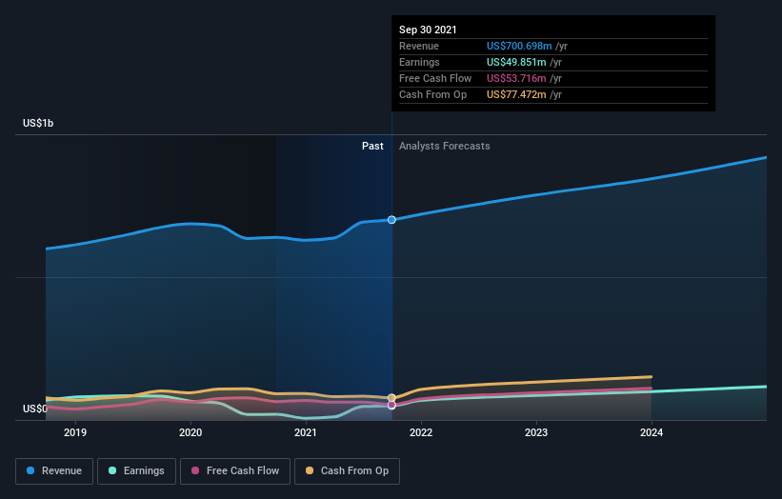
Task: Click the Analysts Forecasts label
Action: (445, 146)
